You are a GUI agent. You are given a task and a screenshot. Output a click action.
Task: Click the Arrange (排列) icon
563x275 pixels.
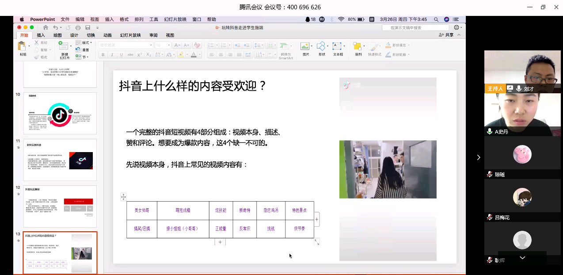(358, 46)
